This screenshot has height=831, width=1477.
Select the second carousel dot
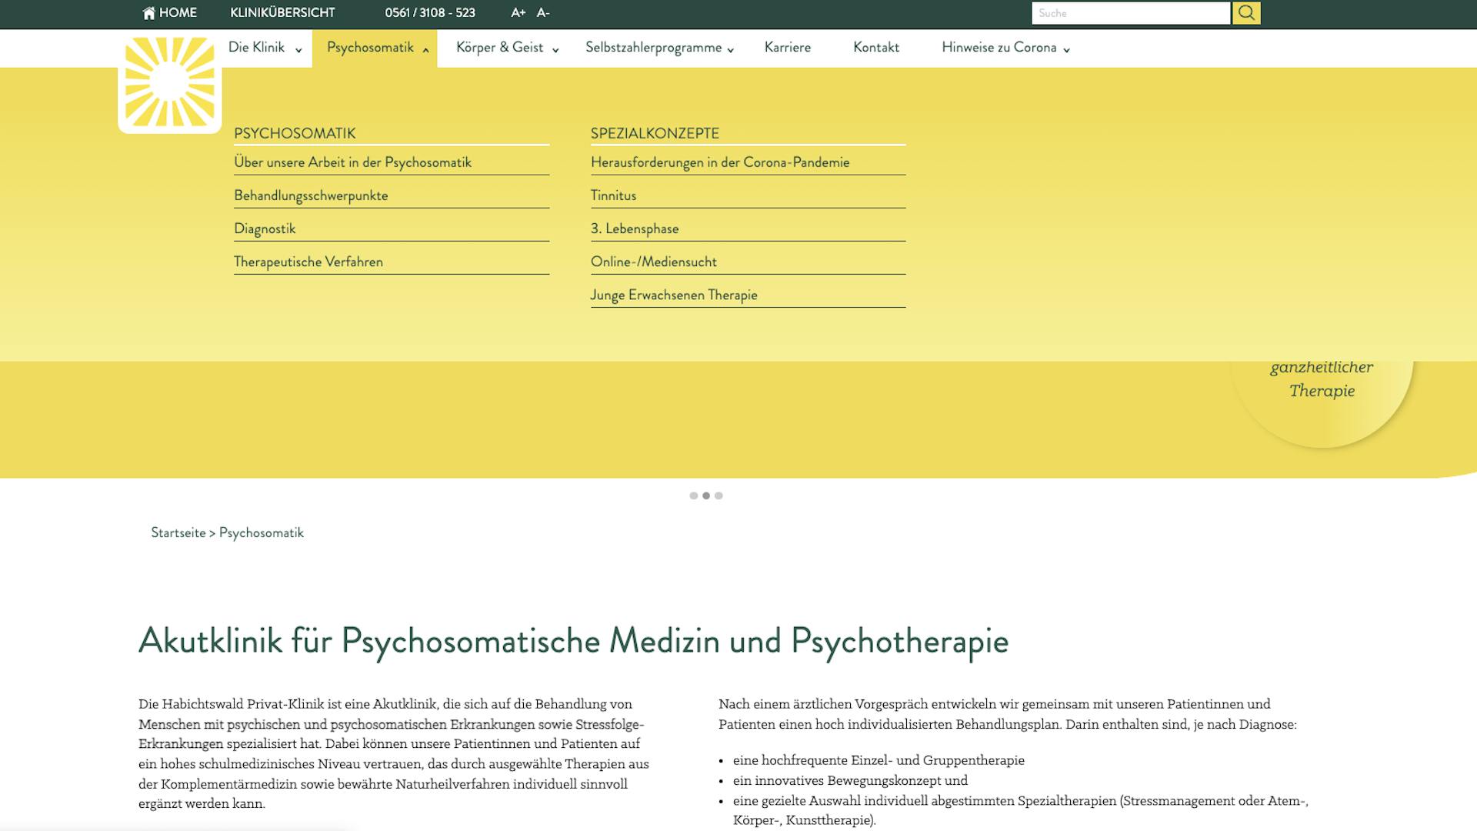point(706,496)
